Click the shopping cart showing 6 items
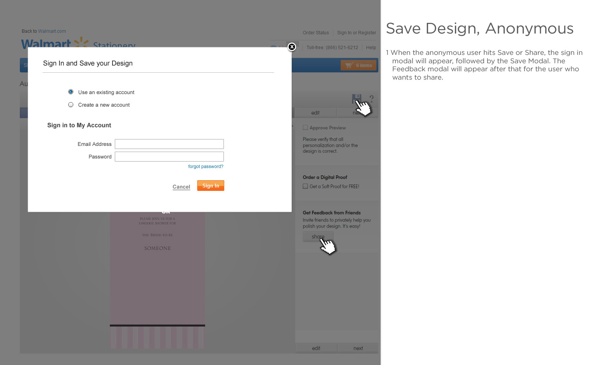 pos(358,65)
